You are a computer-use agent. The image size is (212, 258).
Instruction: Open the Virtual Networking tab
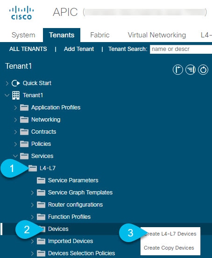point(157,35)
